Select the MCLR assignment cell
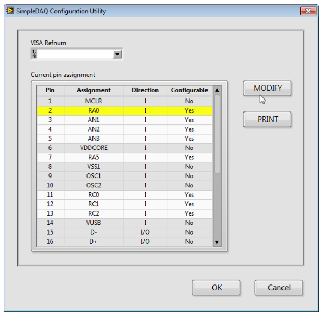Screen dimensions: 323x317 click(94, 101)
